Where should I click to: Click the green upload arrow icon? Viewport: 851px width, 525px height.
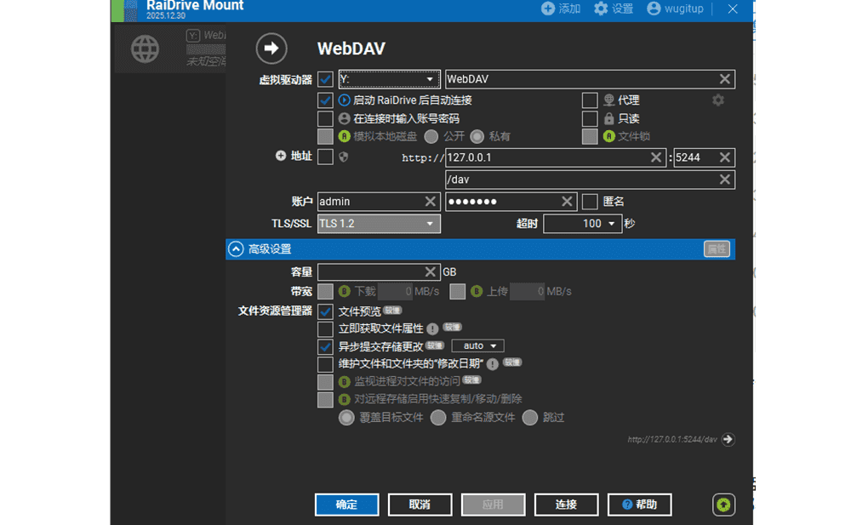pos(723,505)
